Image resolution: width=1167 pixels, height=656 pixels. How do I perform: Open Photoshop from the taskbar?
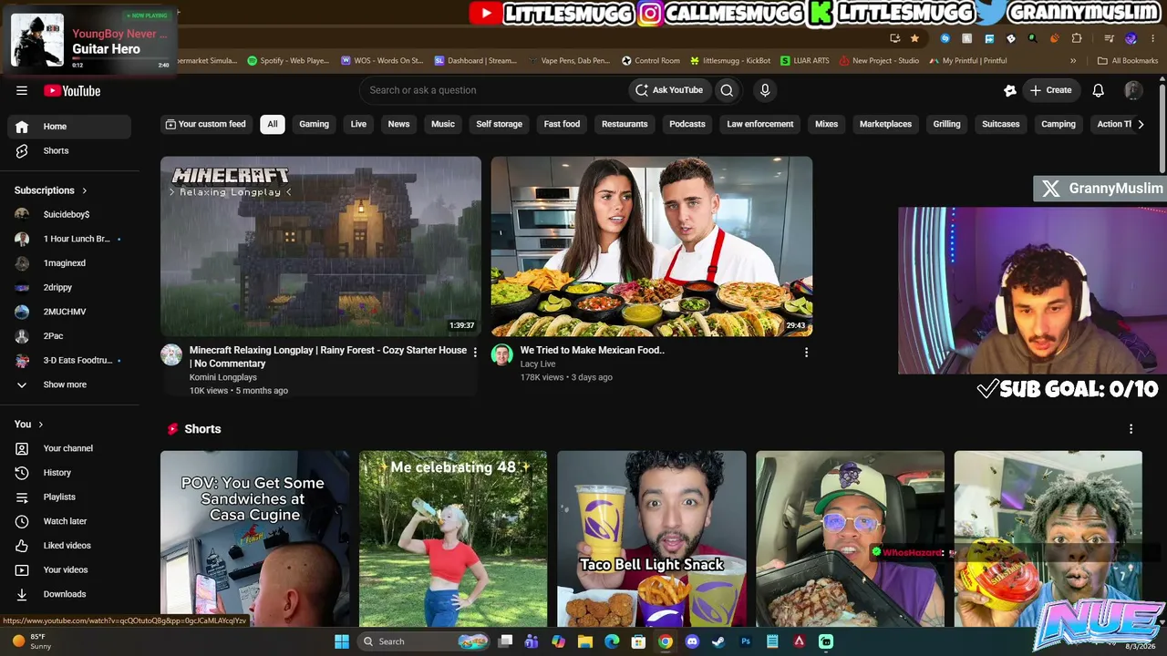pos(746,641)
